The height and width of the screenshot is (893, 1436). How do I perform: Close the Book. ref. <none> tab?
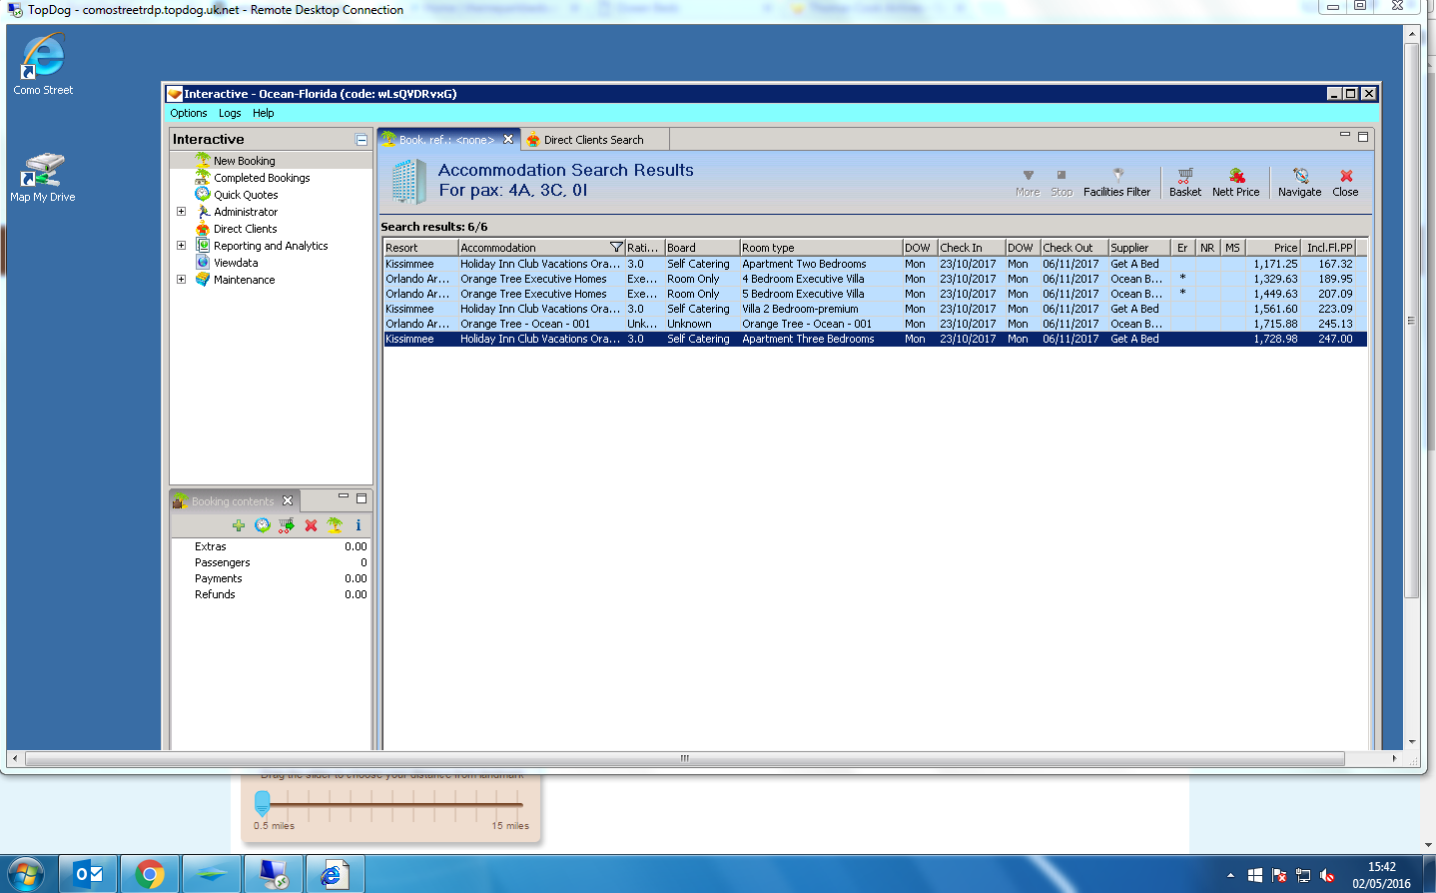coord(508,140)
